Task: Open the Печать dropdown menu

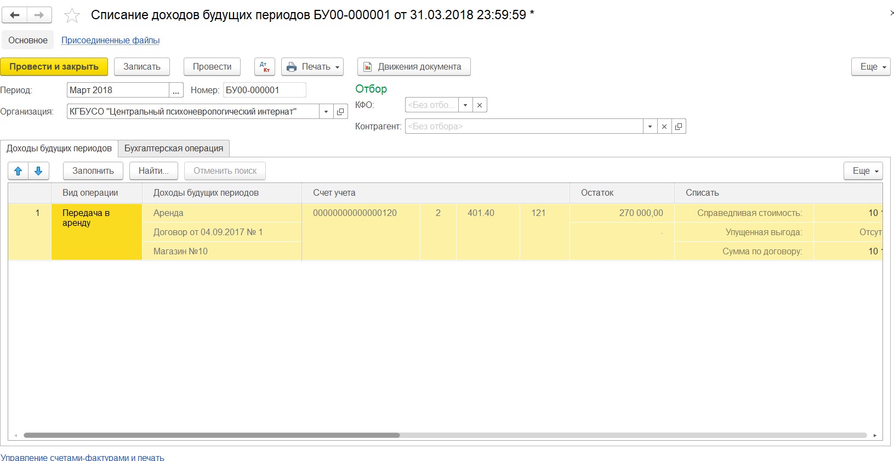Action: click(312, 67)
